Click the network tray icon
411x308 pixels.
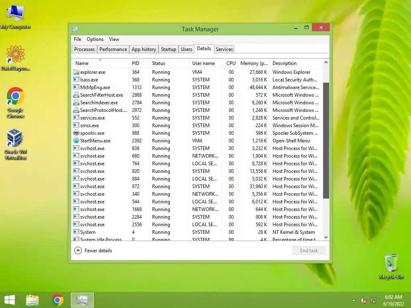point(373,300)
